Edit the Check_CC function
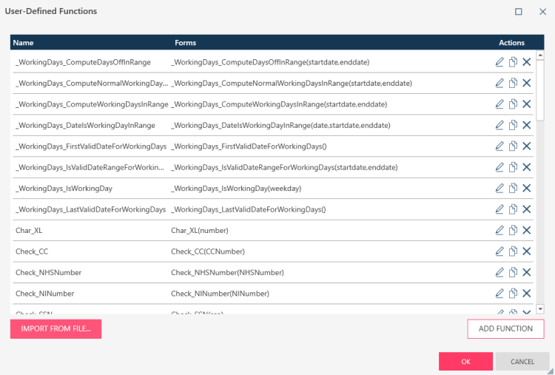Image resolution: width=555 pixels, height=375 pixels. (x=499, y=251)
